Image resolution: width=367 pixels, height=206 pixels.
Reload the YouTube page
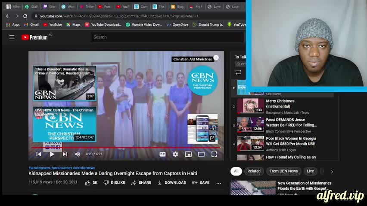pyautogui.click(x=25, y=16)
